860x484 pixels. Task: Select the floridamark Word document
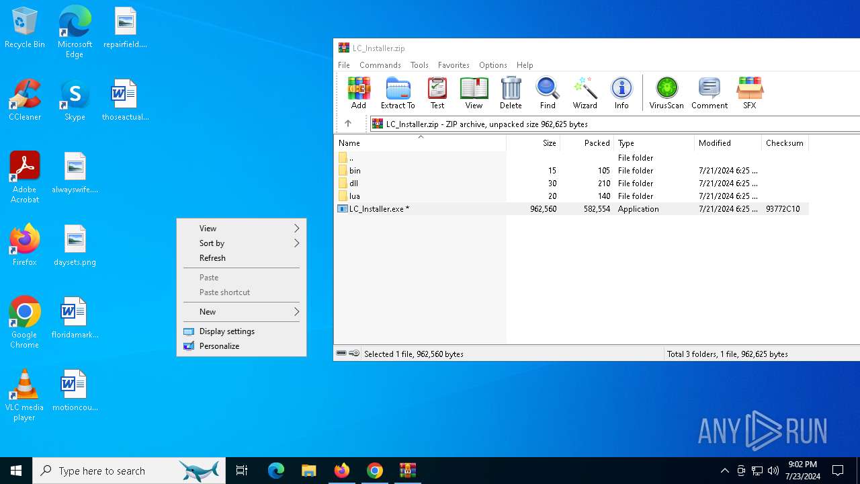coord(75,319)
